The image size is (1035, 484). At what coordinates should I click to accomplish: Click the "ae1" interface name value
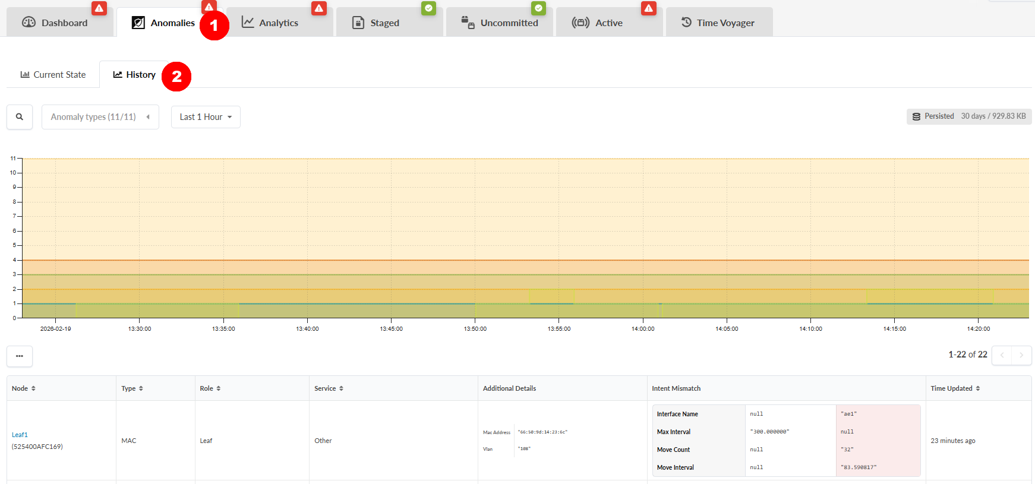[848, 414]
